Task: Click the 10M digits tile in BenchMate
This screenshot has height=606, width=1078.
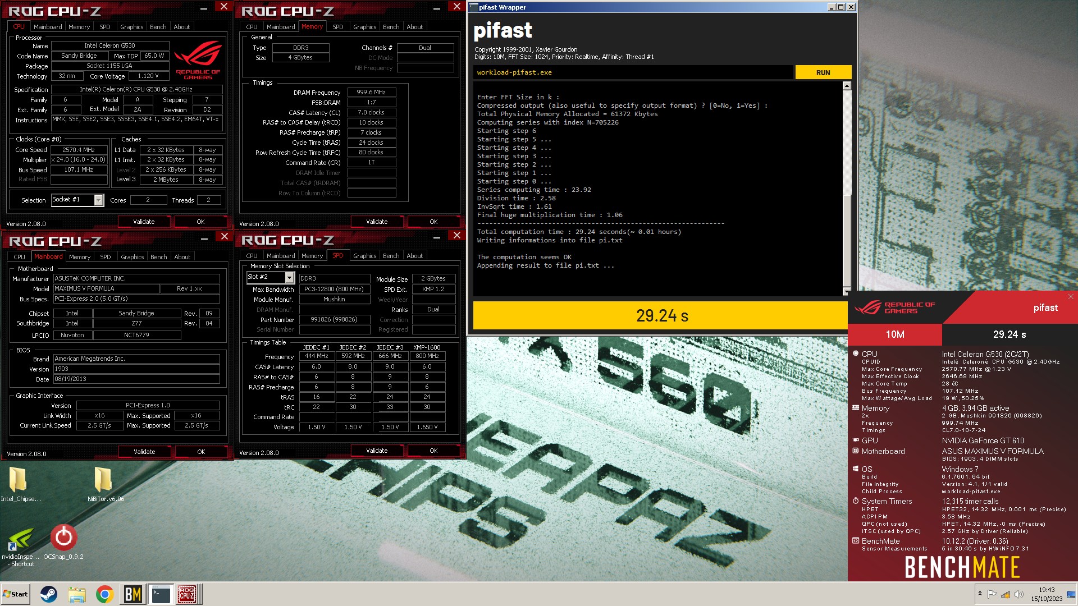Action: pos(895,334)
